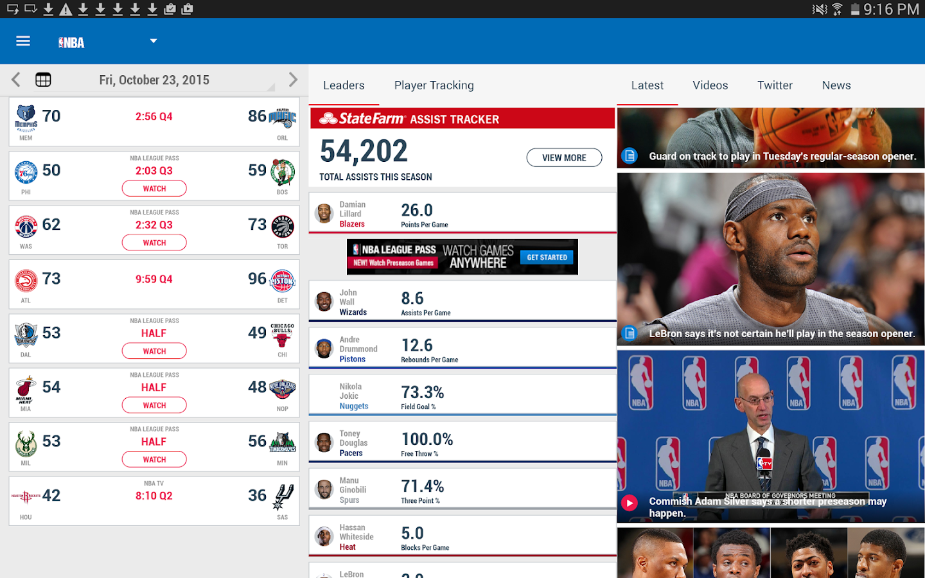Open Atlanta Hawks team logo
The height and width of the screenshot is (578, 925).
pyautogui.click(x=26, y=281)
